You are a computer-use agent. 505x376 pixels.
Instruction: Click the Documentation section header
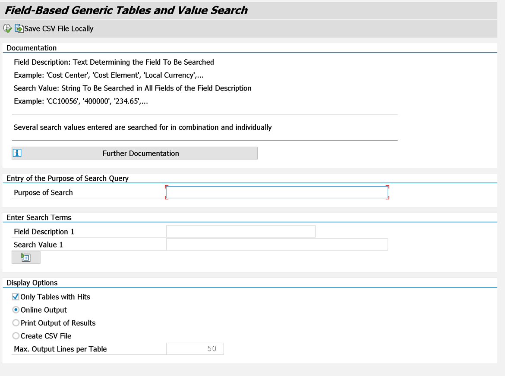tap(32, 48)
